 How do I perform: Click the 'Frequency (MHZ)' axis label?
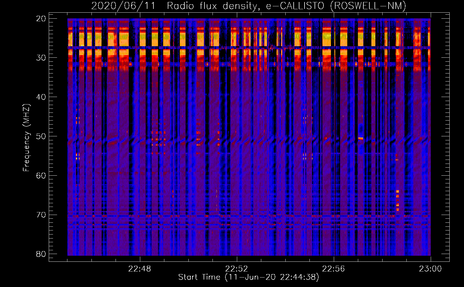click(26, 138)
